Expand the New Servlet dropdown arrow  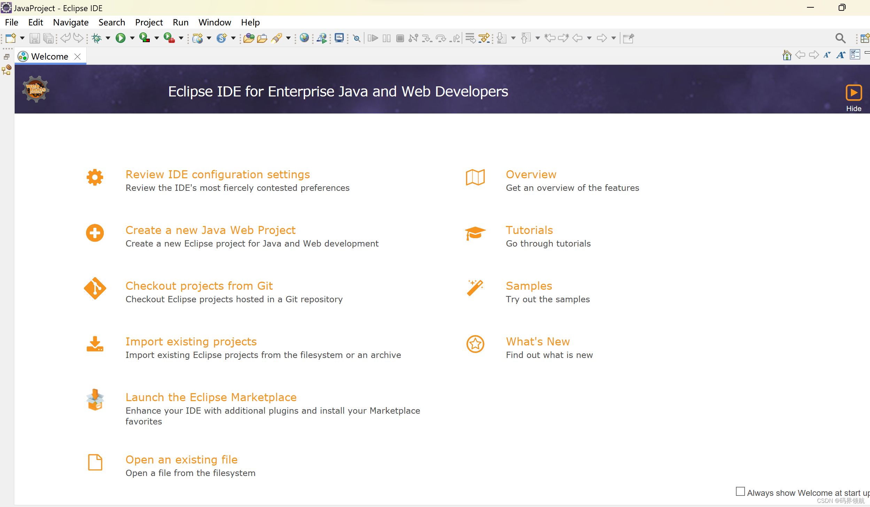(233, 38)
